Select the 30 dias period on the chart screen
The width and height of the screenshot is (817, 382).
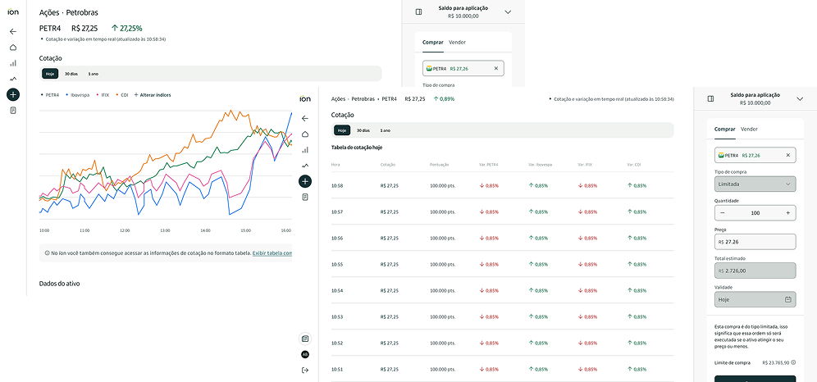(x=71, y=74)
